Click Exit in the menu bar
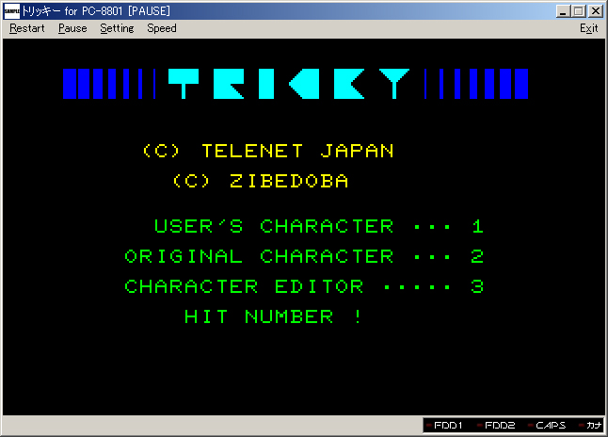 tap(588, 28)
